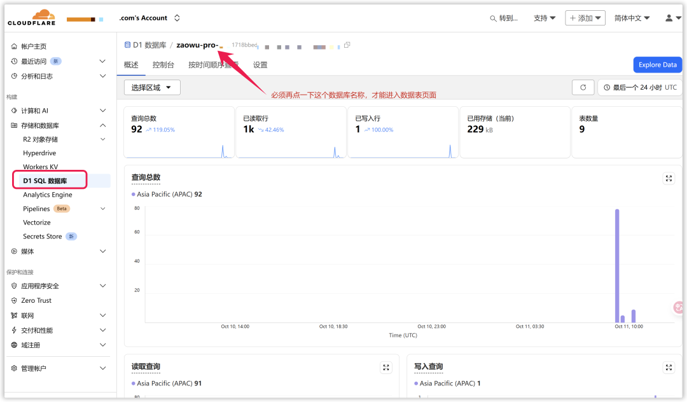
Task: Click the 联网 network icon
Action: point(14,315)
